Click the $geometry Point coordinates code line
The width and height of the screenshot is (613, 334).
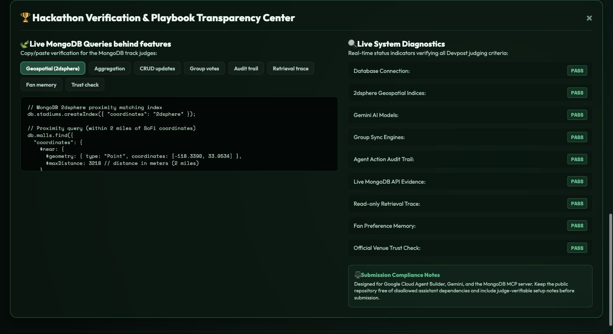pos(144,156)
